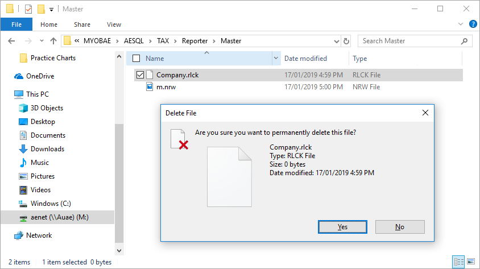Switch to the View ribbon tab
This screenshot has width=480, height=269.
pos(114,24)
